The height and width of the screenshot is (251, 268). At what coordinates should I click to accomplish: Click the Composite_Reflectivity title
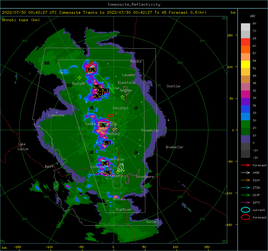click(x=134, y=4)
